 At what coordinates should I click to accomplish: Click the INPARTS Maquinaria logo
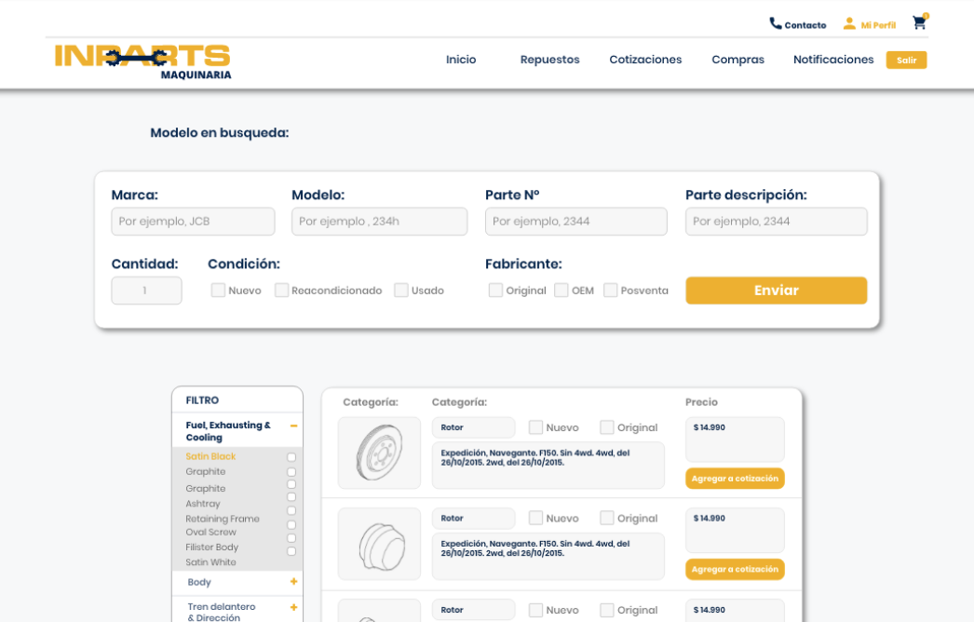coord(142,61)
